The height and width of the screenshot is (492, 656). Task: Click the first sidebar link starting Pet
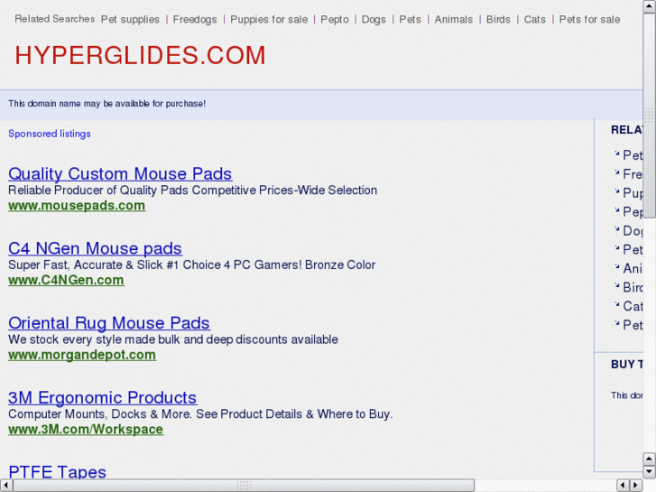pos(633,155)
